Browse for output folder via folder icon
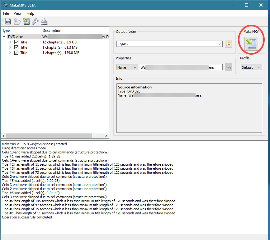270x240 pixels. [x=229, y=44]
